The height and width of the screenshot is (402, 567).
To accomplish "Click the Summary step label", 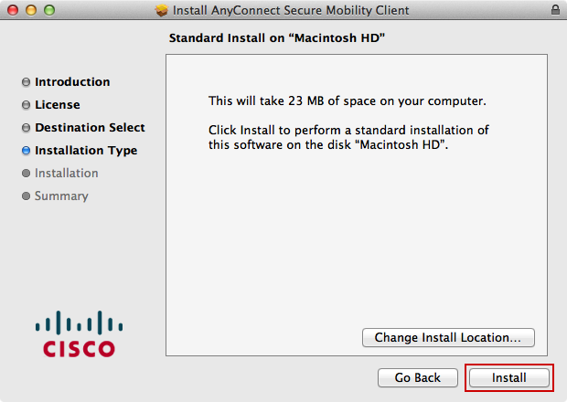I will (61, 196).
